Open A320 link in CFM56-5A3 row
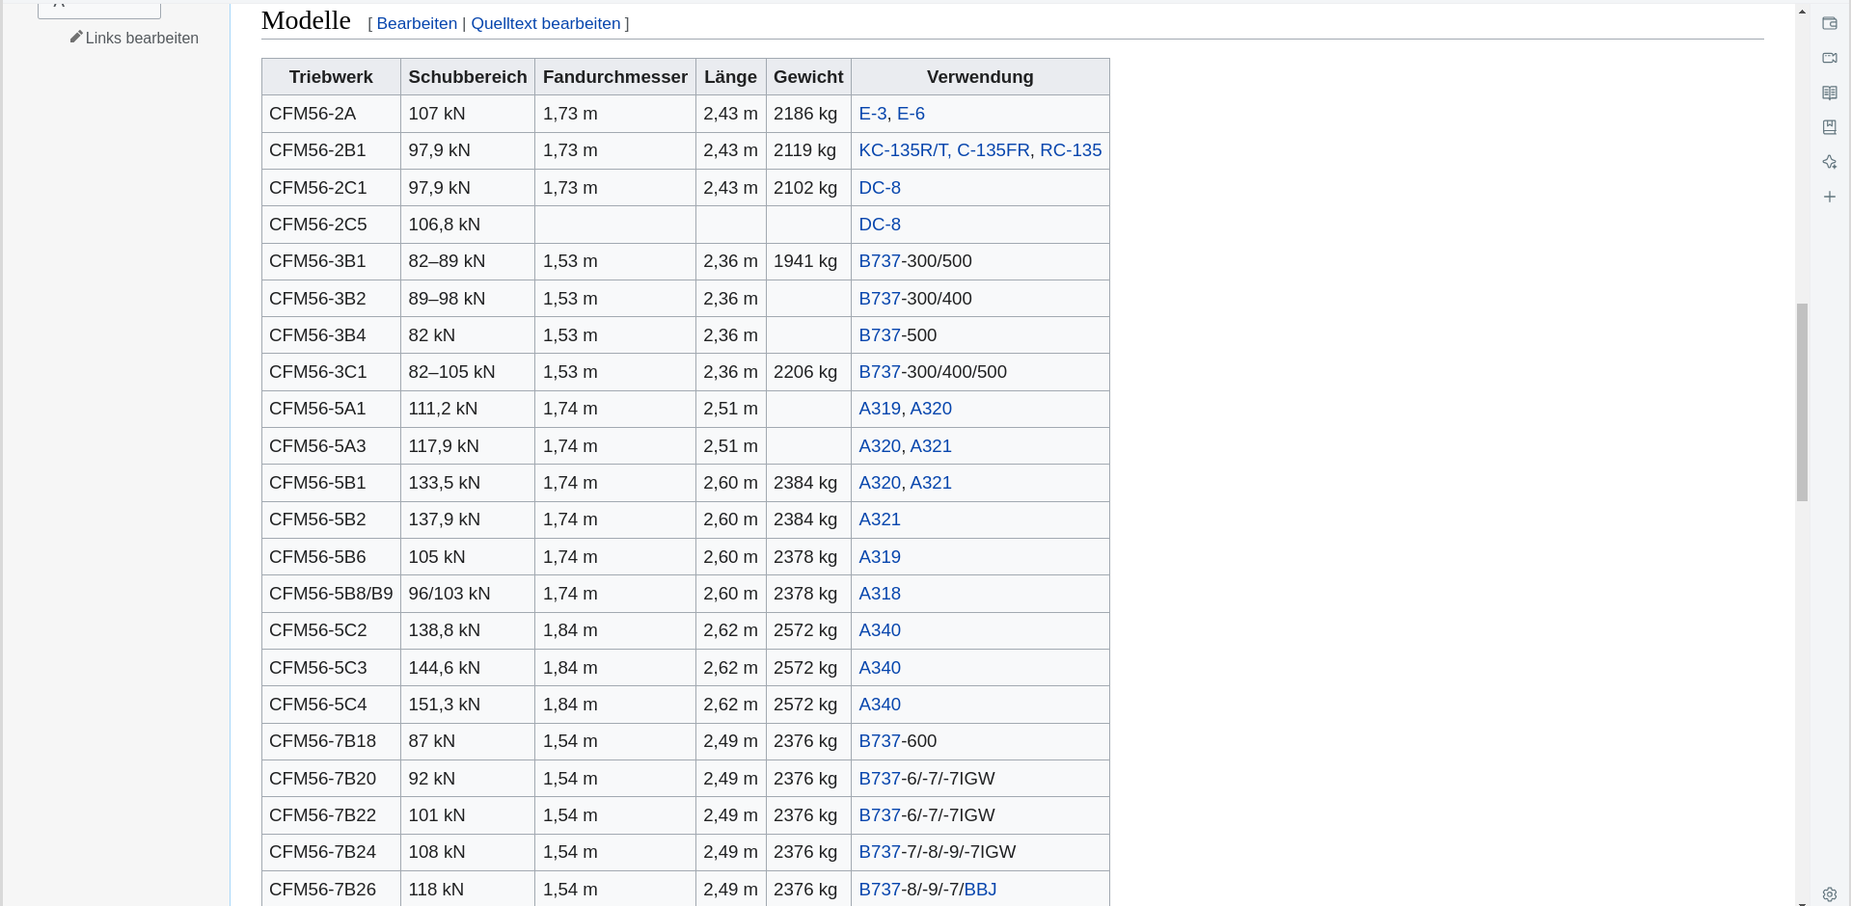 point(880,446)
